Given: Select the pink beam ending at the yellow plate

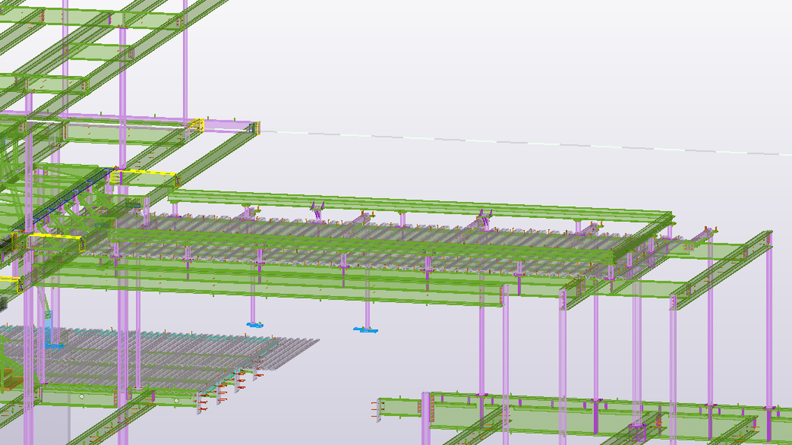Looking at the screenshot, I should pos(230,125).
